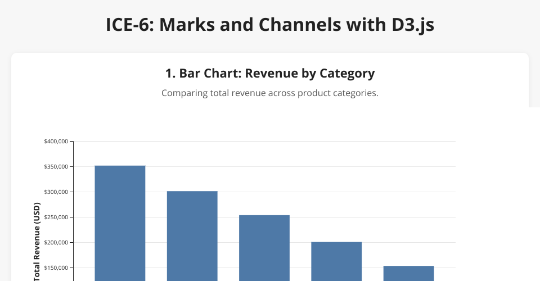Click the $300,000 y-axis tick label
540x281 pixels.
pyautogui.click(x=56, y=192)
